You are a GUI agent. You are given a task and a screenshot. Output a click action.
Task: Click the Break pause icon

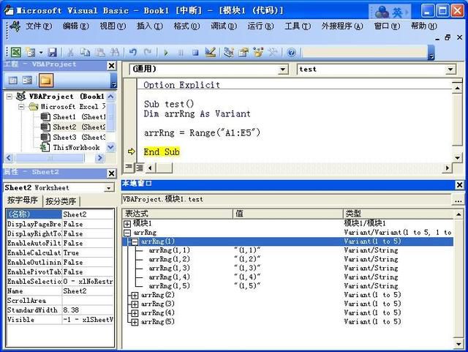[x=181, y=53]
